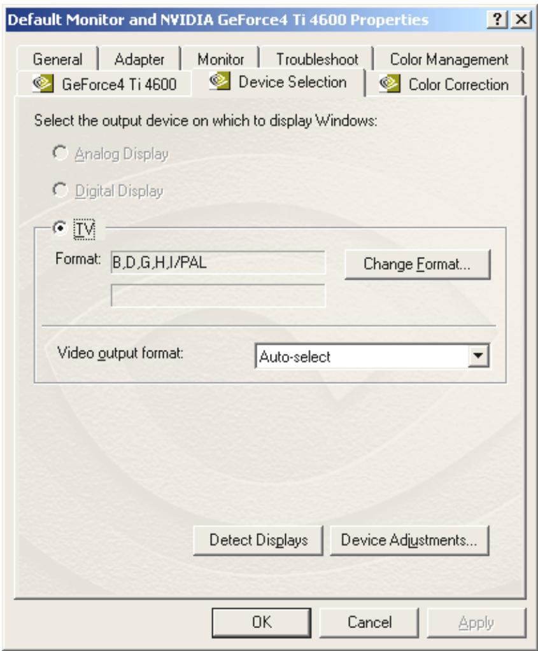Select the Digital Display radio button
Viewport: 538px width, 651px height.
60,190
